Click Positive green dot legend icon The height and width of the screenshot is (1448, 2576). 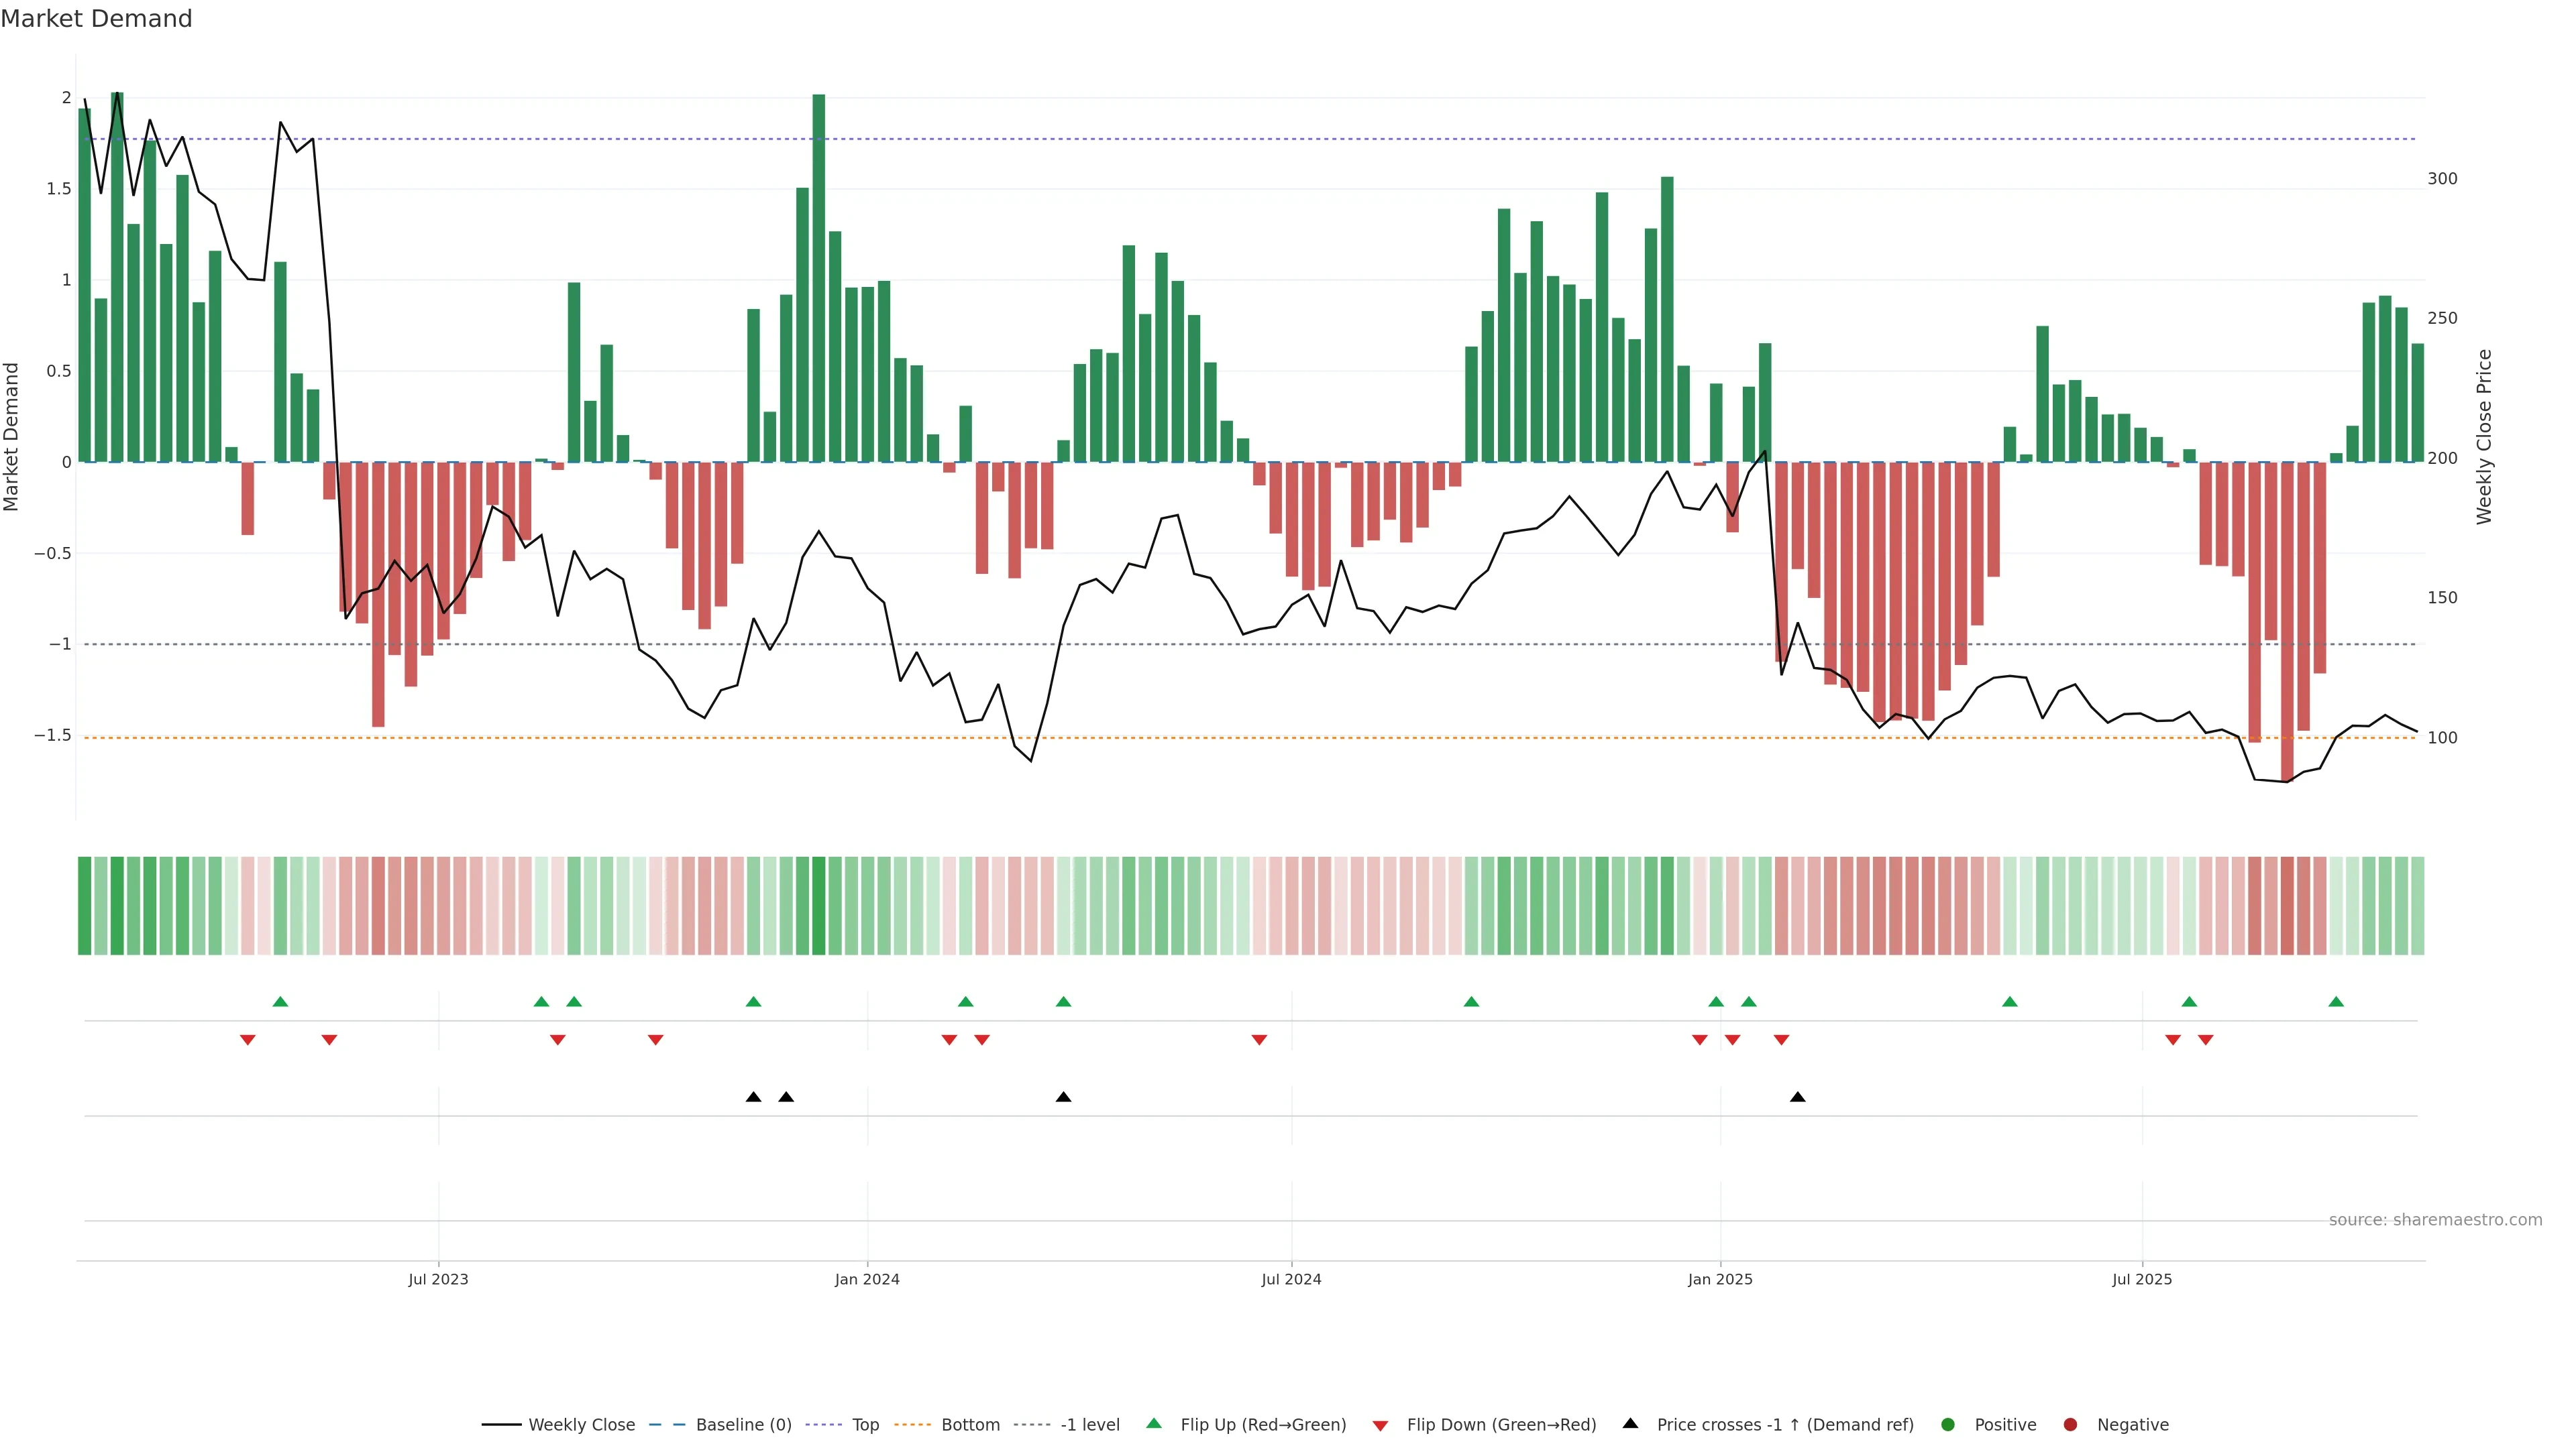tap(1947, 1425)
